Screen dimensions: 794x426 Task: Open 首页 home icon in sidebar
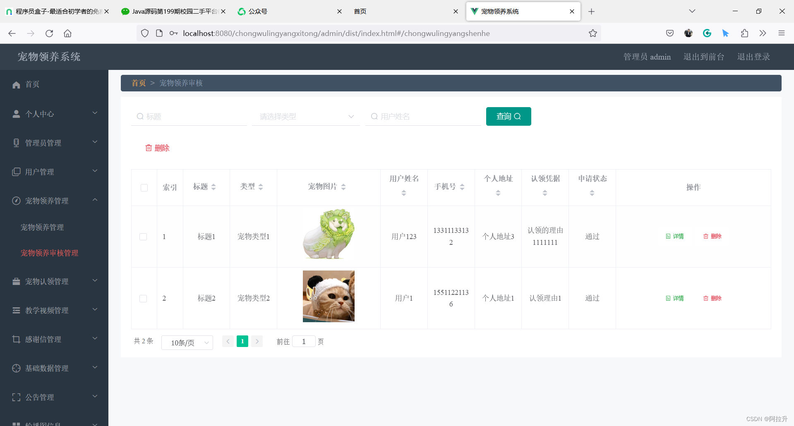coord(16,85)
